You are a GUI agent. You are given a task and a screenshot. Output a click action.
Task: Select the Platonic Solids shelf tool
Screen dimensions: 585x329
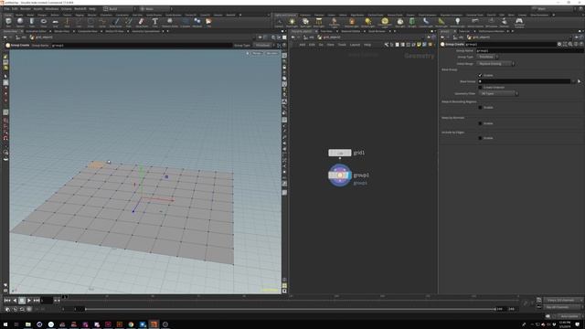pos(170,22)
